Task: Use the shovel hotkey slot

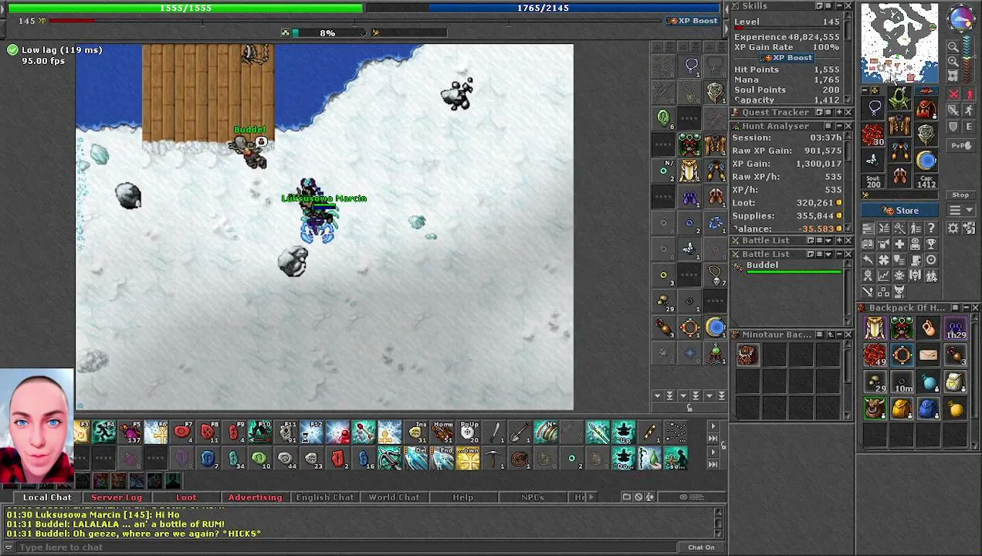Action: (x=520, y=432)
